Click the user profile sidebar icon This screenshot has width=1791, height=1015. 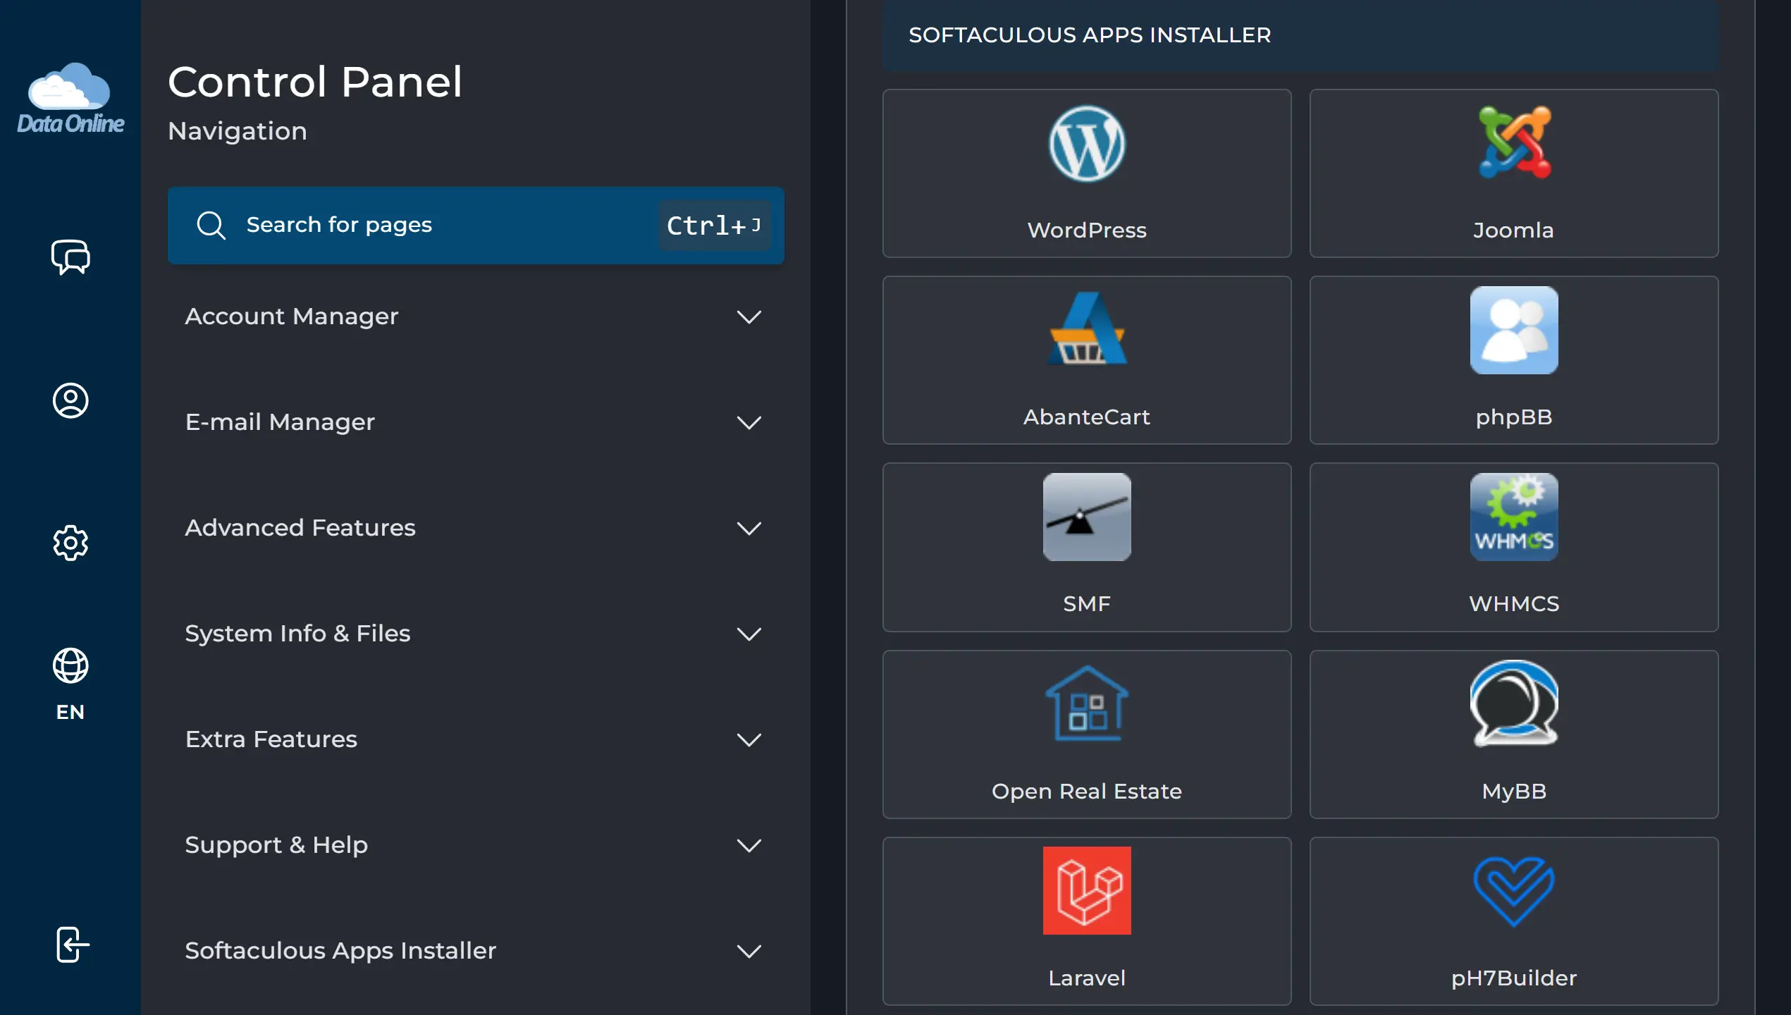70,400
